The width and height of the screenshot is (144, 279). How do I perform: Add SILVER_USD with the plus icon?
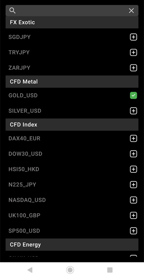tap(133, 111)
